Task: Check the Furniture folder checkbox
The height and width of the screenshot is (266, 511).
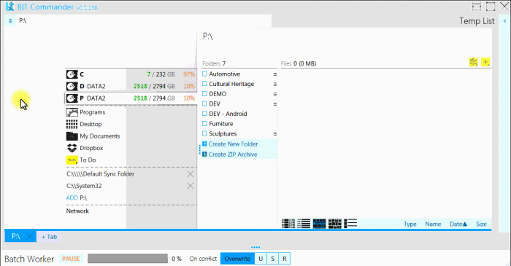Action: [204, 124]
